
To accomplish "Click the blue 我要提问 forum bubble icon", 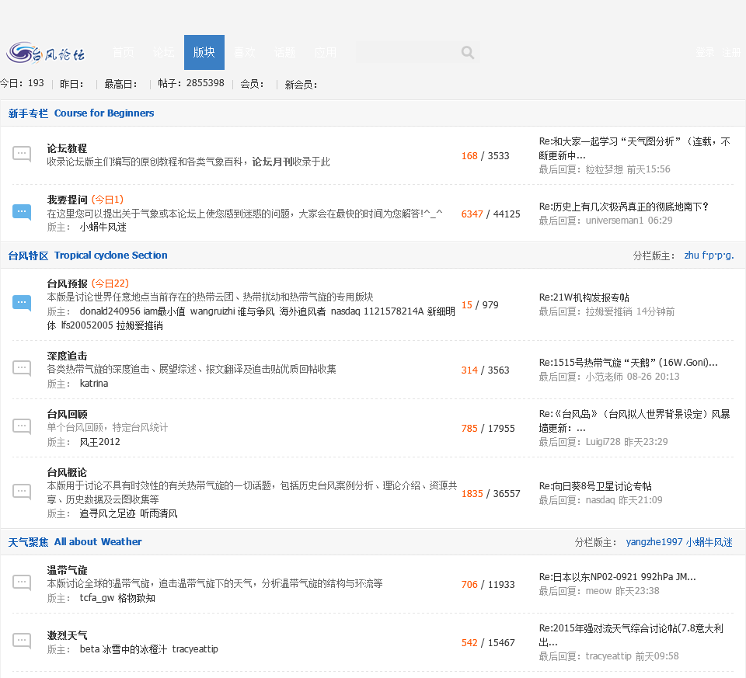I will [22, 211].
